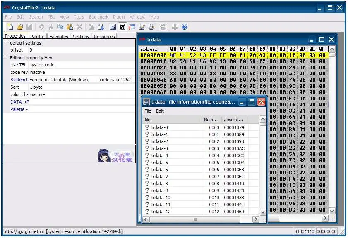Switch to the Resources tab
Screen dimensions: 348x238
[104, 36]
